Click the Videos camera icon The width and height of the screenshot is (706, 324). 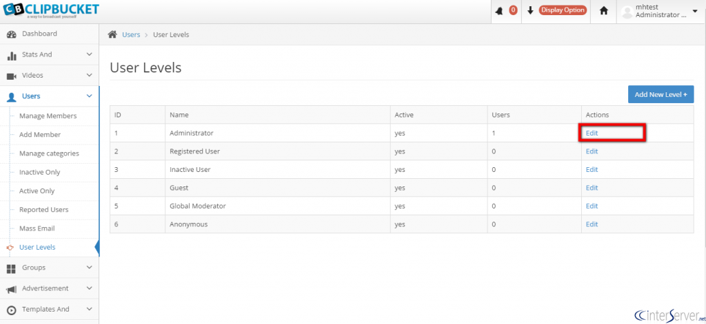[x=12, y=76]
